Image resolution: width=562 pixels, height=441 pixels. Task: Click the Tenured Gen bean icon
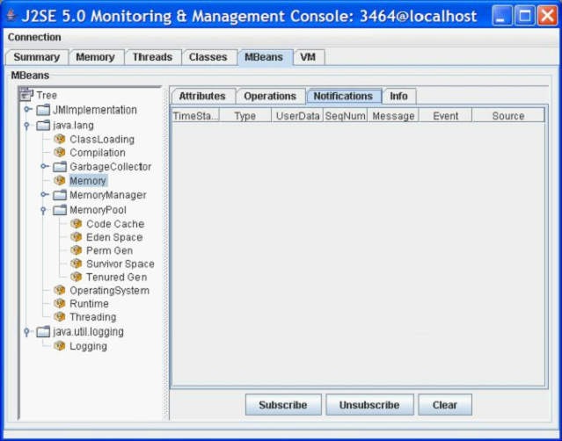click(x=77, y=277)
